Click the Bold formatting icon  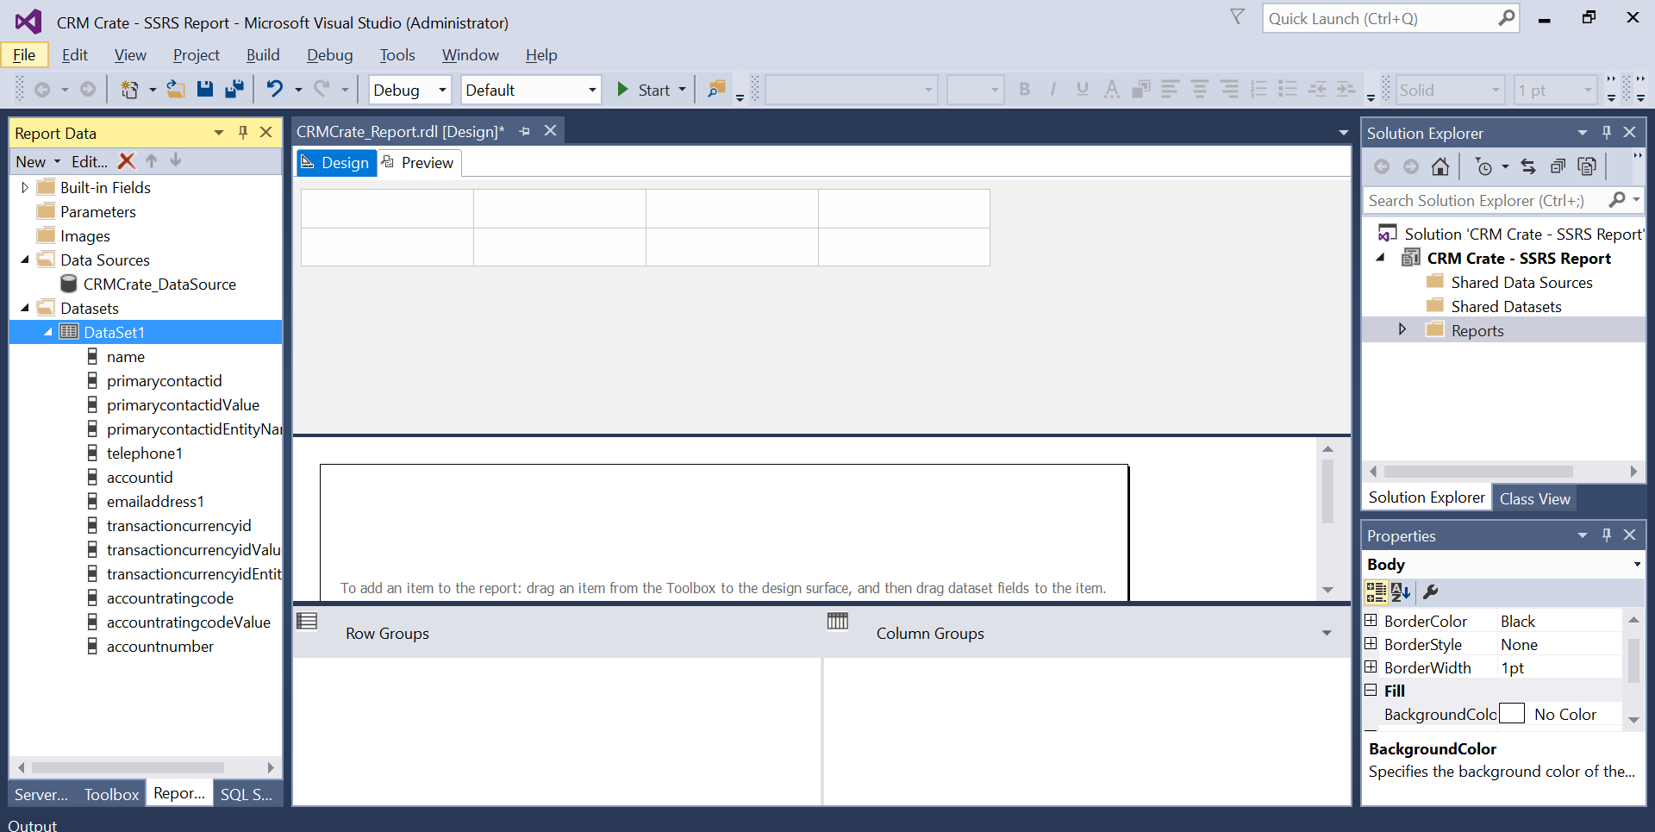point(1024,89)
